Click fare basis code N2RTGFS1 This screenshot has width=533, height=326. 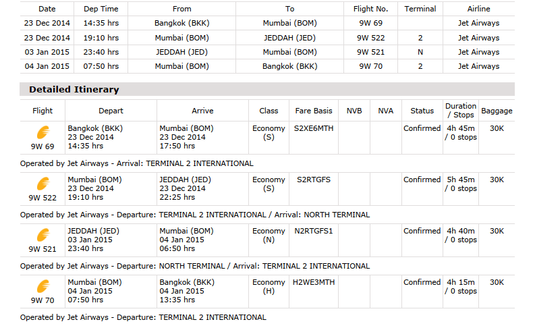point(314,231)
